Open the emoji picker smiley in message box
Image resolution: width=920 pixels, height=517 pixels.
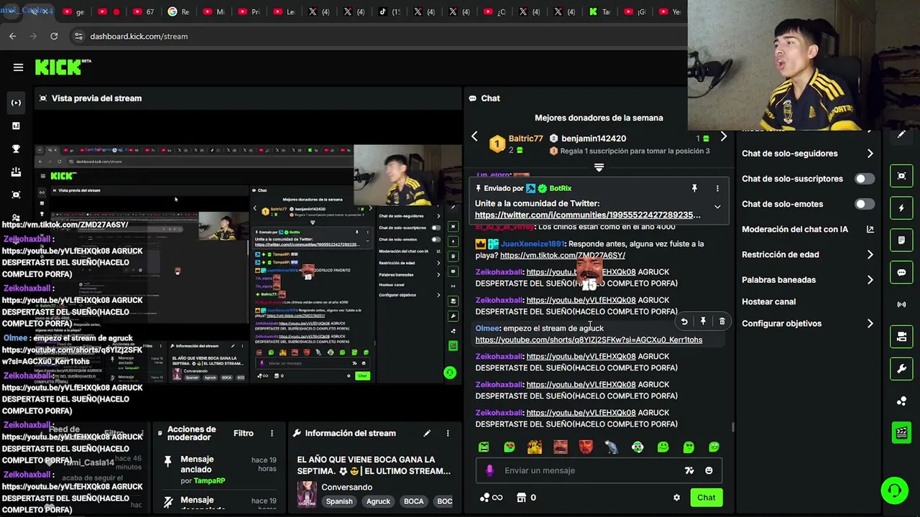click(709, 470)
